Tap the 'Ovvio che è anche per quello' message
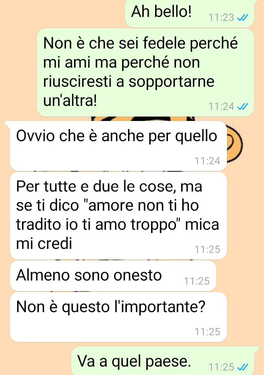 [118, 146]
